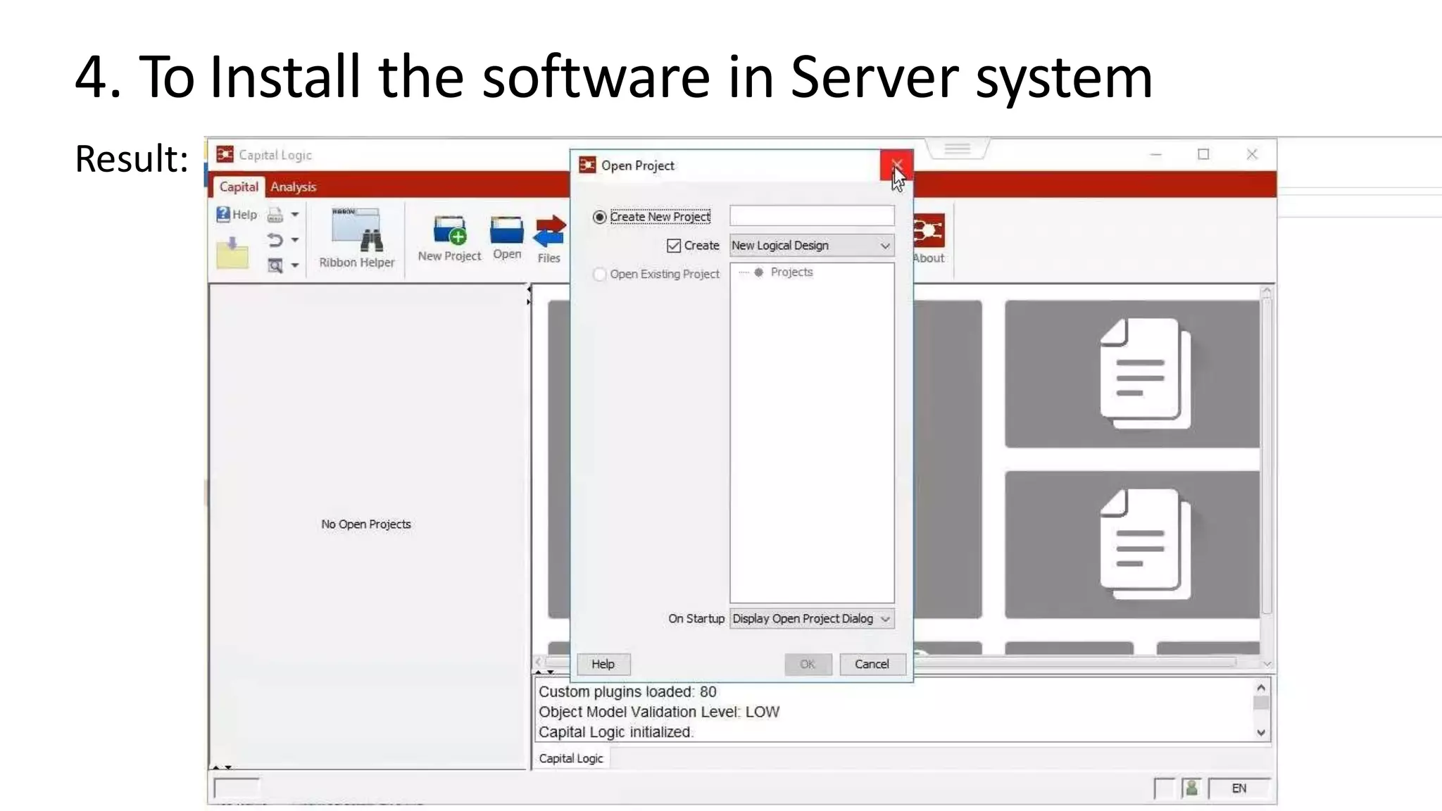Open the New Logical Design dropdown
This screenshot has height=811, width=1442.
click(812, 245)
